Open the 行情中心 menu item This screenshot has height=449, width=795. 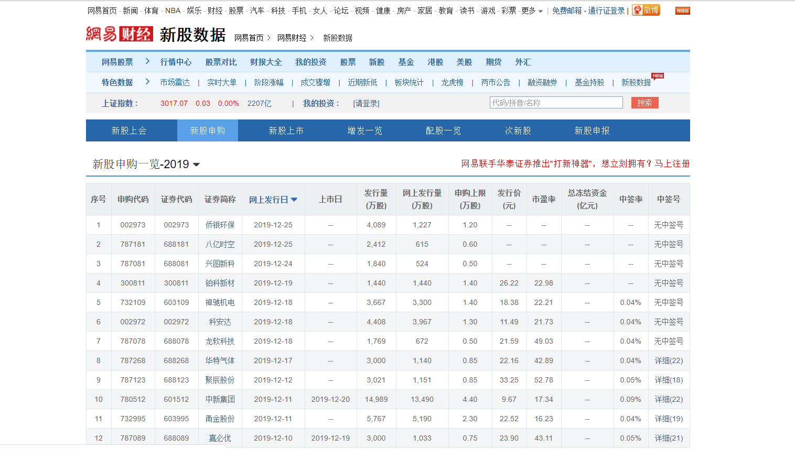pyautogui.click(x=176, y=62)
